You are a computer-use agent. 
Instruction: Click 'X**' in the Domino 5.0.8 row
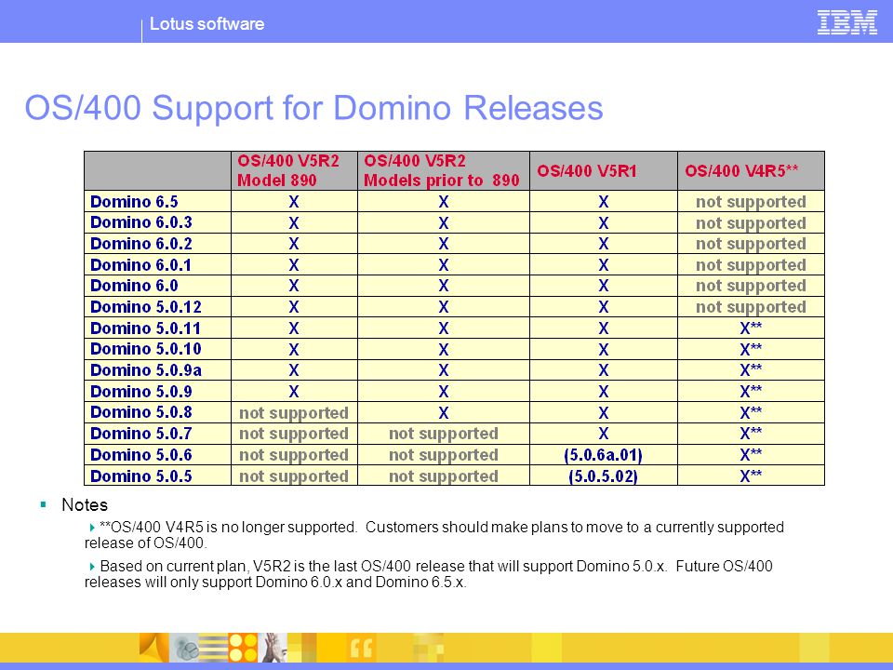click(751, 412)
